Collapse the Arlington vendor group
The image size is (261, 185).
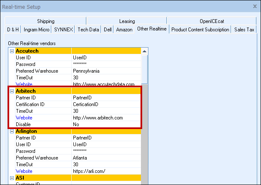pos(12,131)
